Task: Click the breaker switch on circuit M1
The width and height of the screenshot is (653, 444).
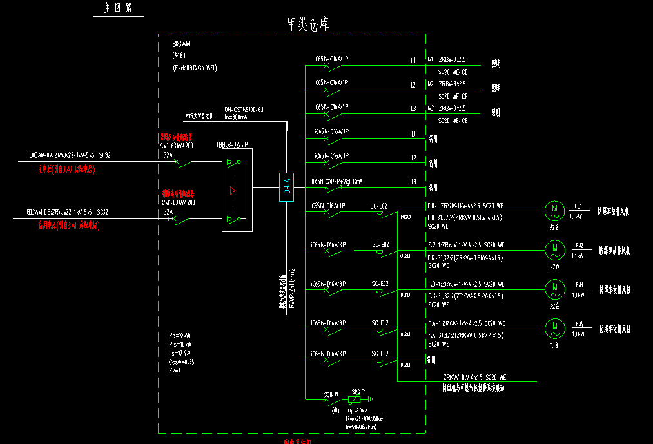Action: point(333,66)
